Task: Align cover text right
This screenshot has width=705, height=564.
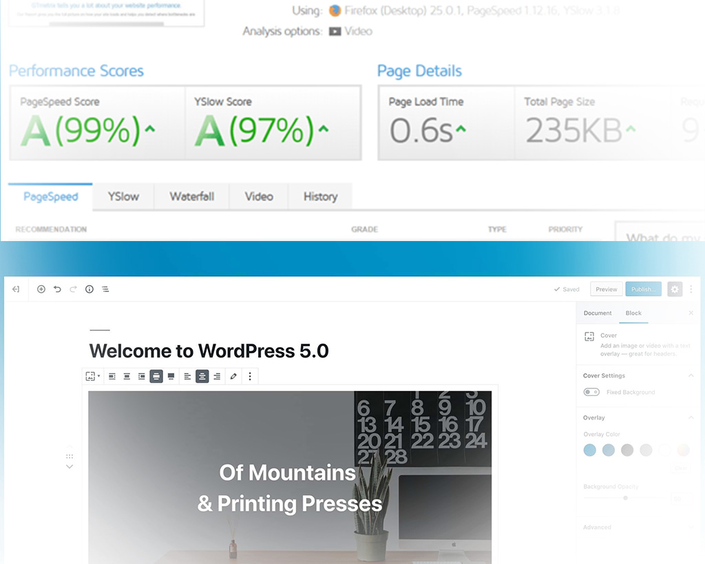Action: pos(217,376)
